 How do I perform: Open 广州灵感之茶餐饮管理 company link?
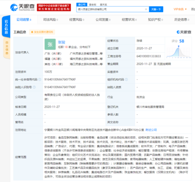pyautogui.click(x=86, y=54)
